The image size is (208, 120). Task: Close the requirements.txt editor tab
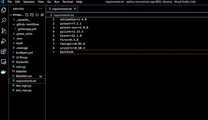(x=75, y=9)
